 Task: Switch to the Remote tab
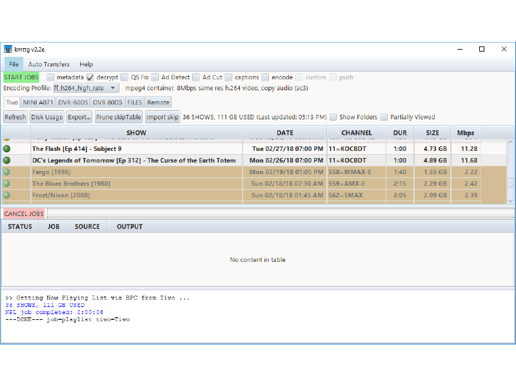point(158,103)
